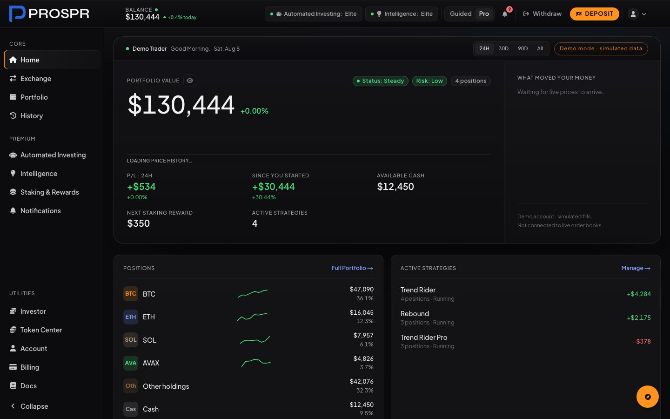Click the BTC coin icon
670x419 pixels.
[x=131, y=294]
